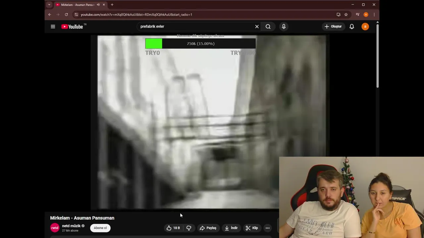424x238 pixels.
Task: Download the video with İndir
Action: click(x=231, y=228)
